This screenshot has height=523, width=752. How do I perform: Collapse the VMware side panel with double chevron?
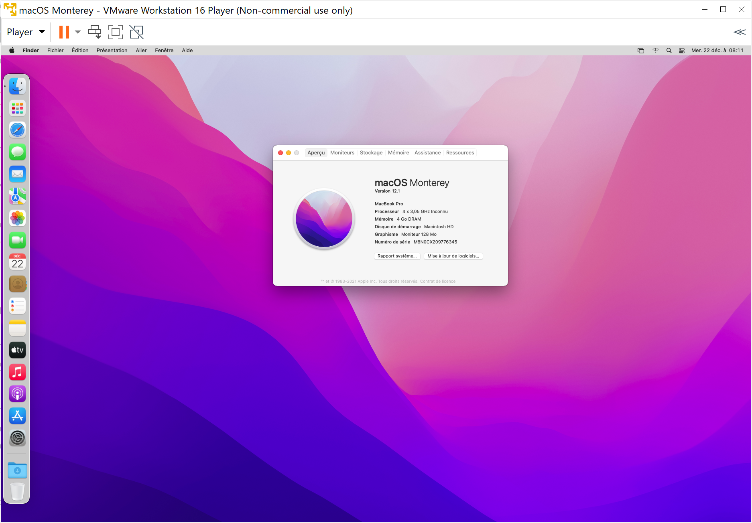(739, 32)
